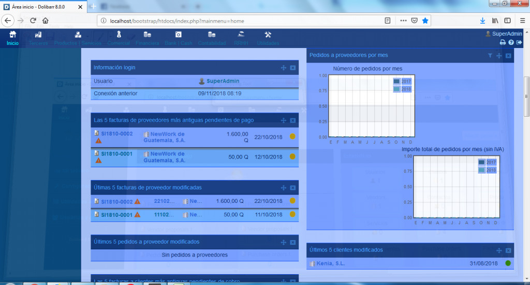Close the oldest unpaid supplier invoices box
Screen dimensions: 530x285
(x=293, y=120)
